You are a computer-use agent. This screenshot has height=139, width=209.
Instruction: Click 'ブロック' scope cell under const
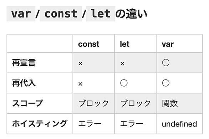point(93,103)
